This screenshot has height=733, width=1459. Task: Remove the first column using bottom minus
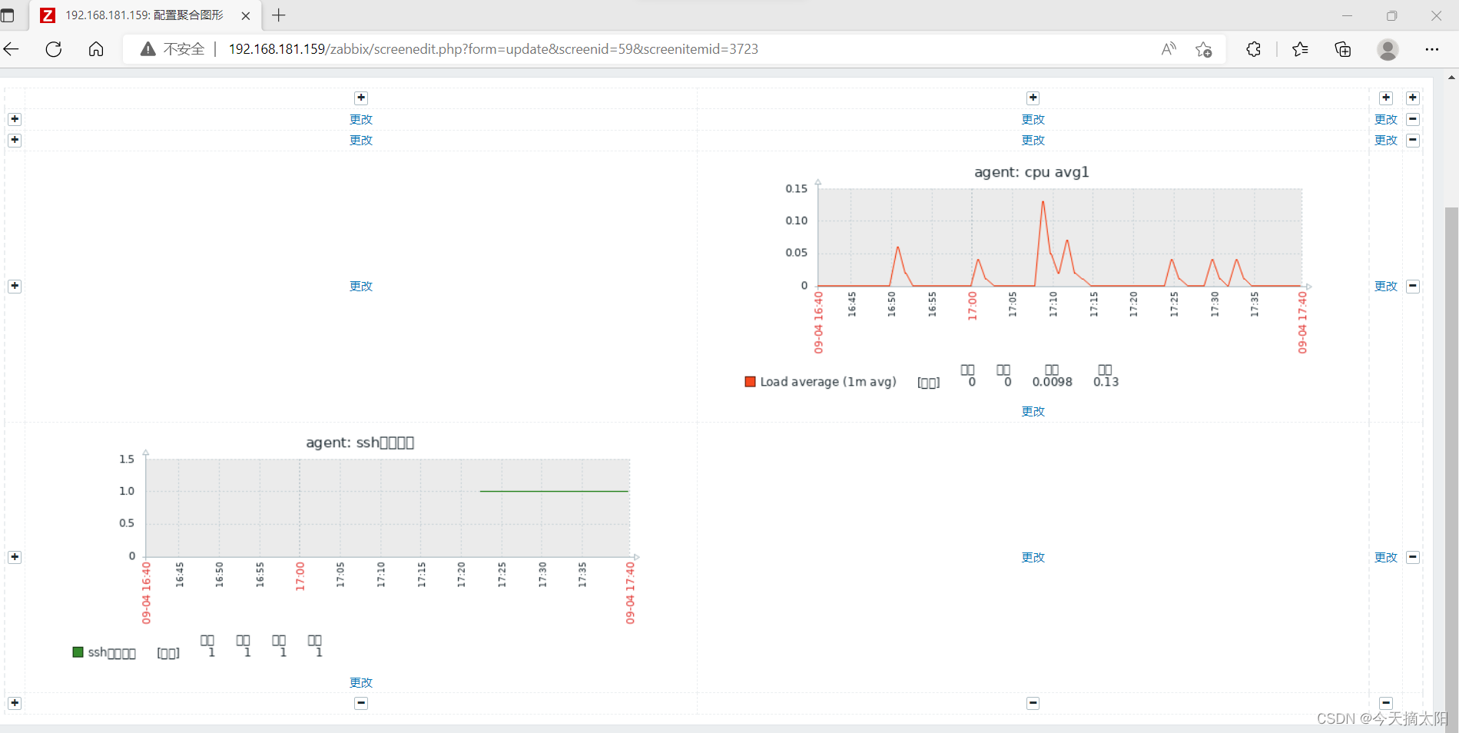361,703
